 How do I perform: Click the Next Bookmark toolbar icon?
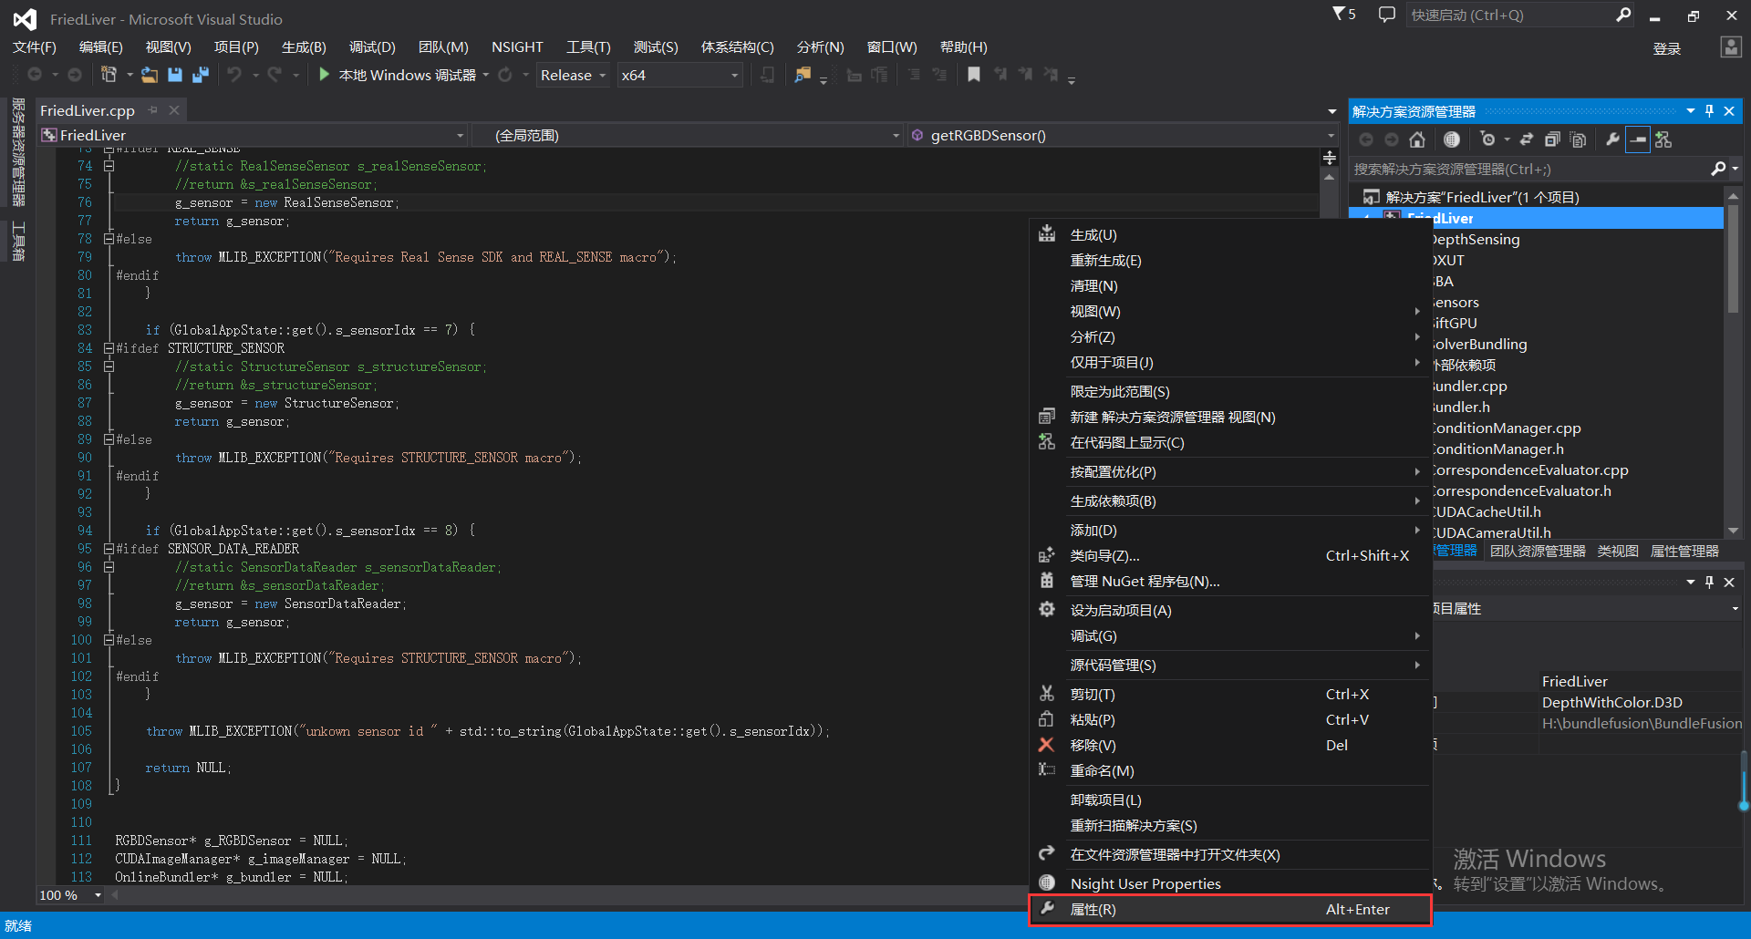tap(1026, 75)
